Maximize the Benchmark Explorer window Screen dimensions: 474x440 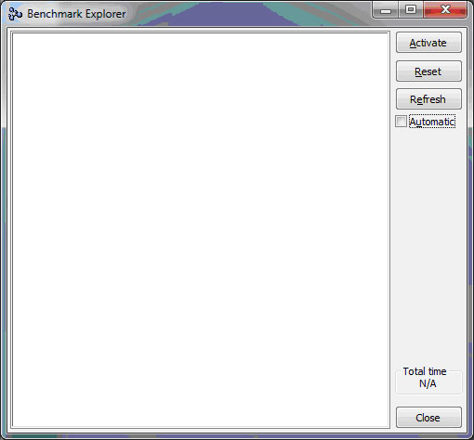coord(411,10)
